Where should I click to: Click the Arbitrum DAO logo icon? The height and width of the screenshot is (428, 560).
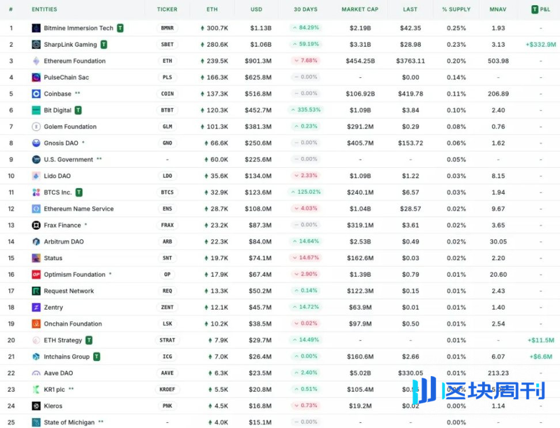36,242
